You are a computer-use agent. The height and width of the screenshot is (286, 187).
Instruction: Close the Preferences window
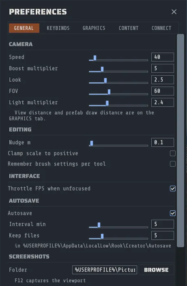pyautogui.click(x=174, y=12)
